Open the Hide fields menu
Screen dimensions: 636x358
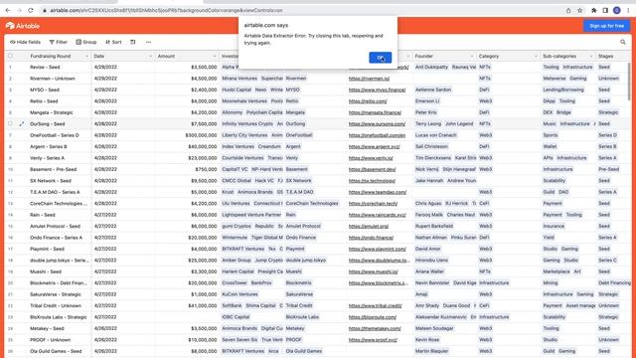[25, 42]
